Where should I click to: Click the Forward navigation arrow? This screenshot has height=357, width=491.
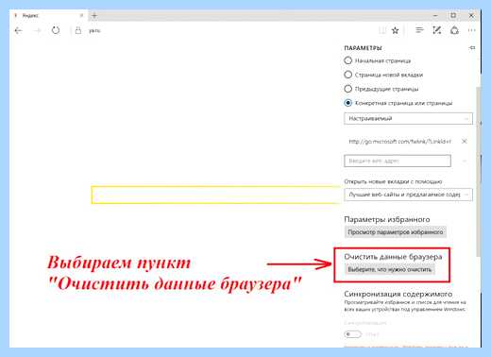pyautogui.click(x=38, y=30)
